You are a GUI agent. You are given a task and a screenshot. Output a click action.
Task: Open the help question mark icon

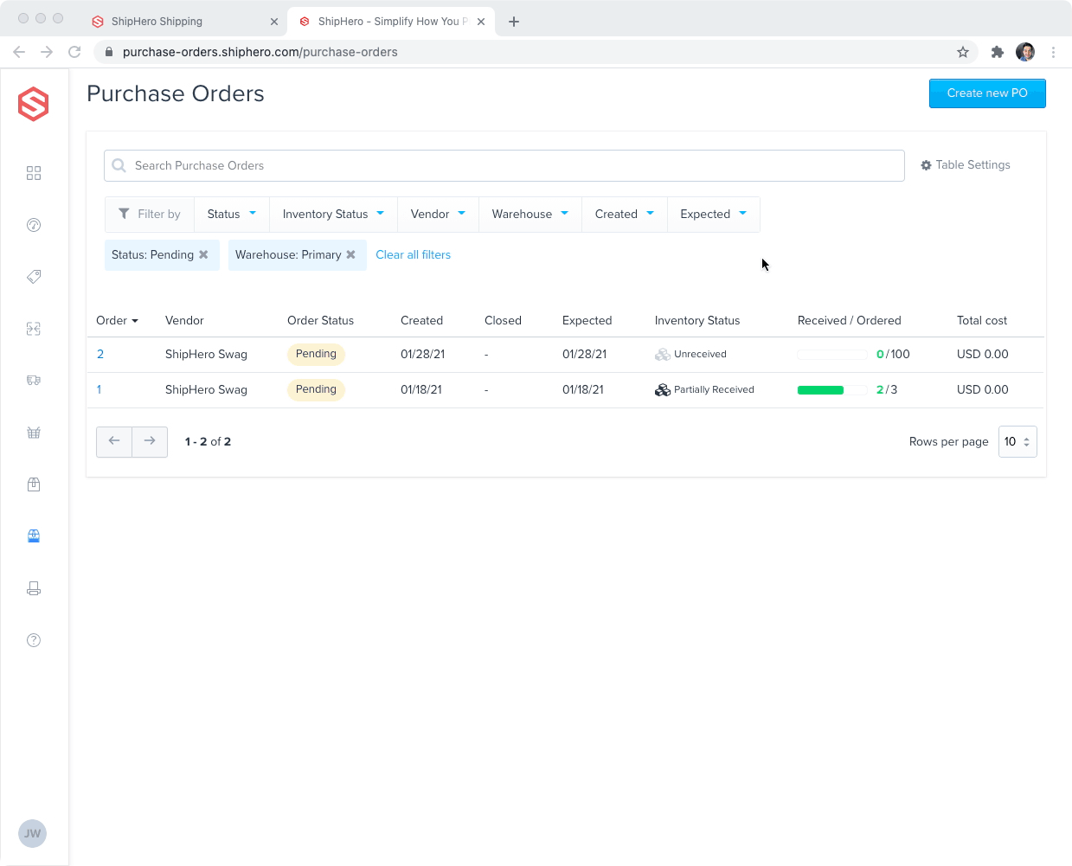[34, 640]
